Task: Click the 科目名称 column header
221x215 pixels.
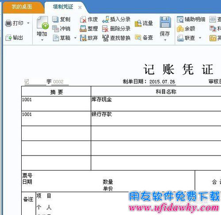Action: coord(166,92)
